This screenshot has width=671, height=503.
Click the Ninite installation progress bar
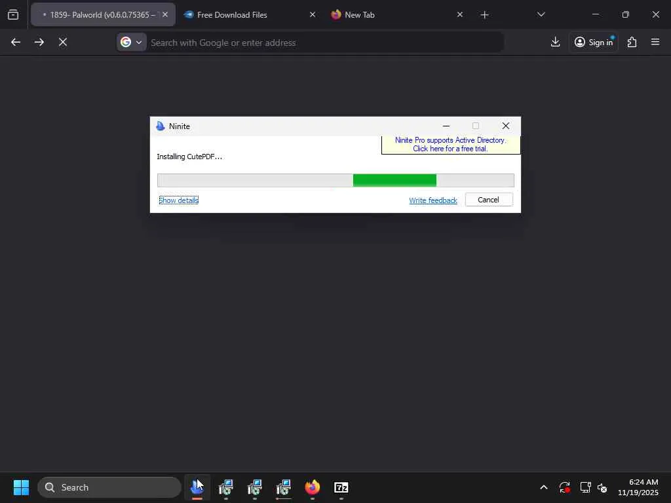tap(335, 181)
